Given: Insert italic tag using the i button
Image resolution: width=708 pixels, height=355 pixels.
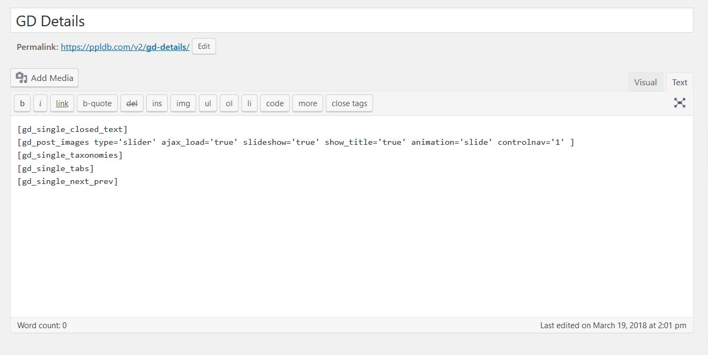Looking at the screenshot, I should (x=40, y=103).
